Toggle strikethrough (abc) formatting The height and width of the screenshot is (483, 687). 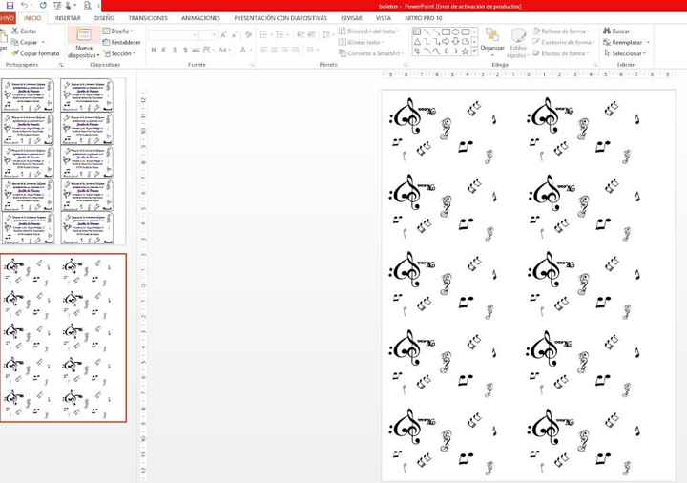(196, 50)
